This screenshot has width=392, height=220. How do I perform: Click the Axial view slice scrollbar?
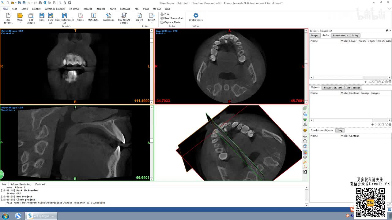306,66
